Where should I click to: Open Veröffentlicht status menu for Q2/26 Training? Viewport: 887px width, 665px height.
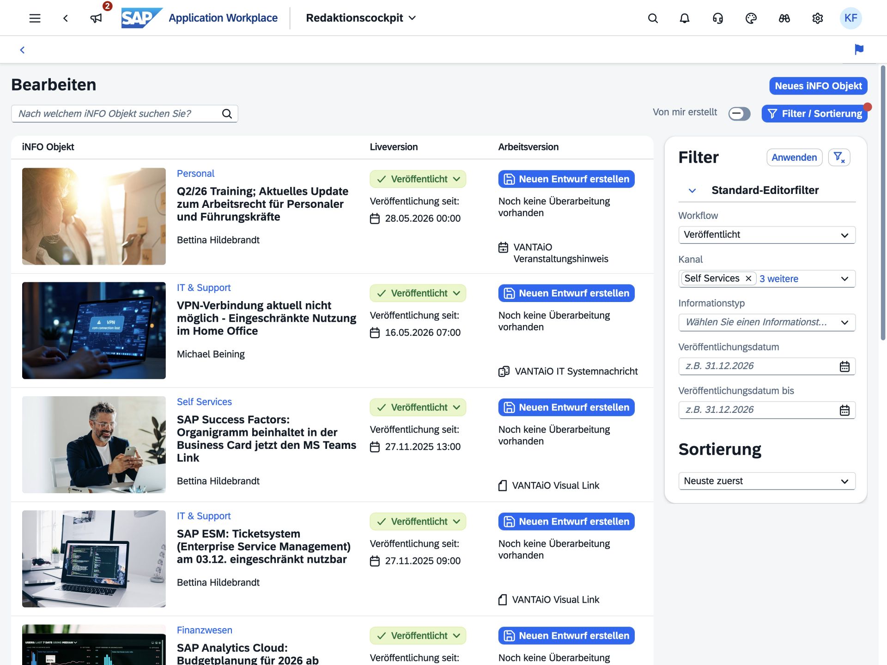click(x=418, y=179)
